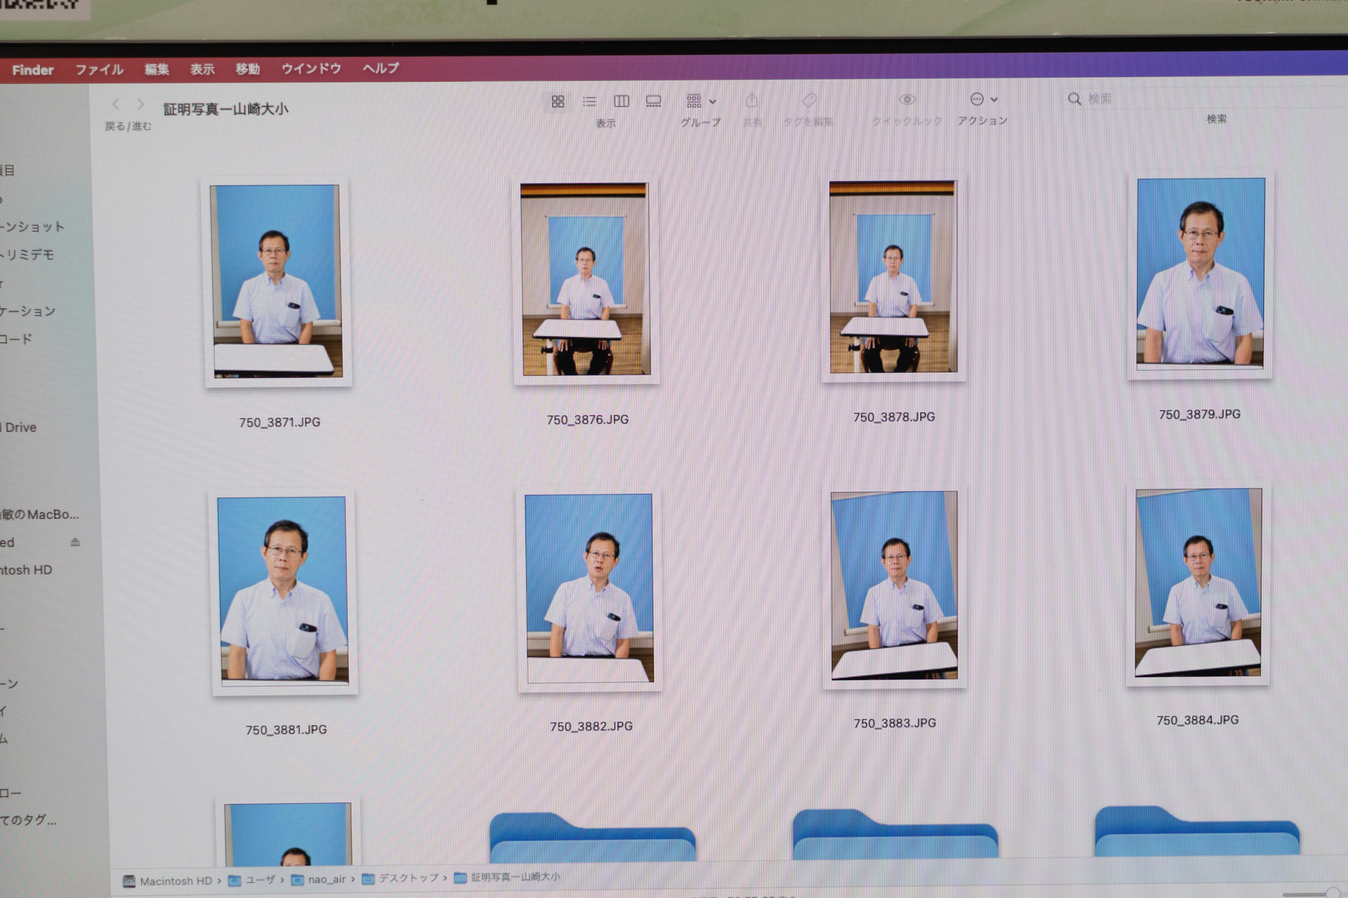This screenshot has width=1348, height=898.
Task: Switch to icon grid view
Action: point(558,102)
